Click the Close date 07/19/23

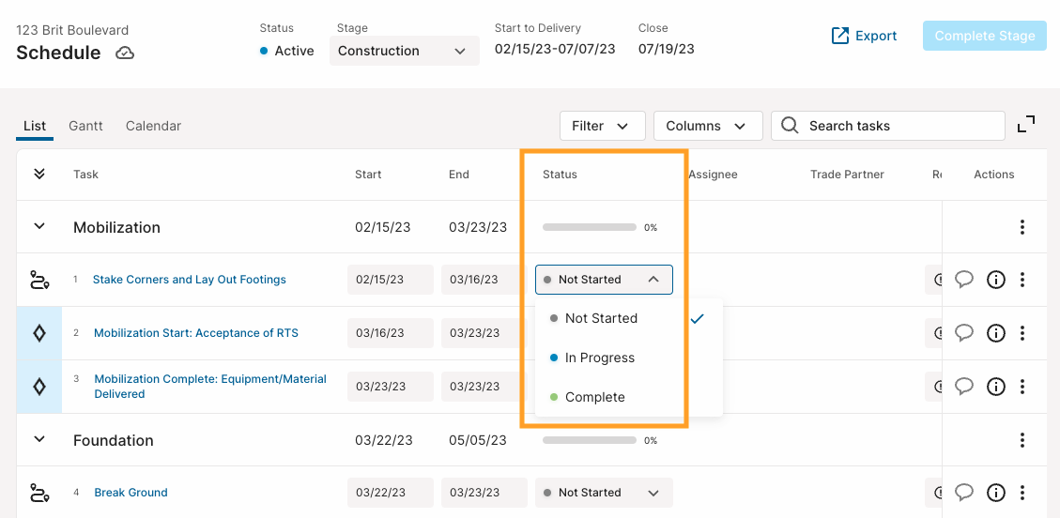coord(667,50)
